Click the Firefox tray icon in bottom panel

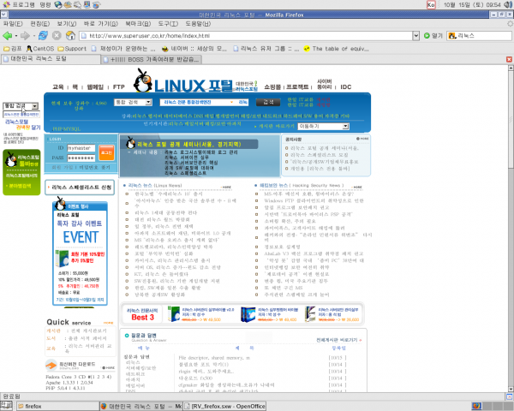pyautogui.click(x=477, y=407)
